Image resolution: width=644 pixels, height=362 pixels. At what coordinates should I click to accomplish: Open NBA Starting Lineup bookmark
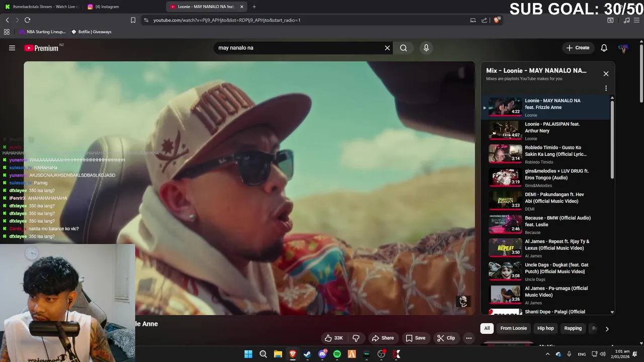(x=42, y=32)
